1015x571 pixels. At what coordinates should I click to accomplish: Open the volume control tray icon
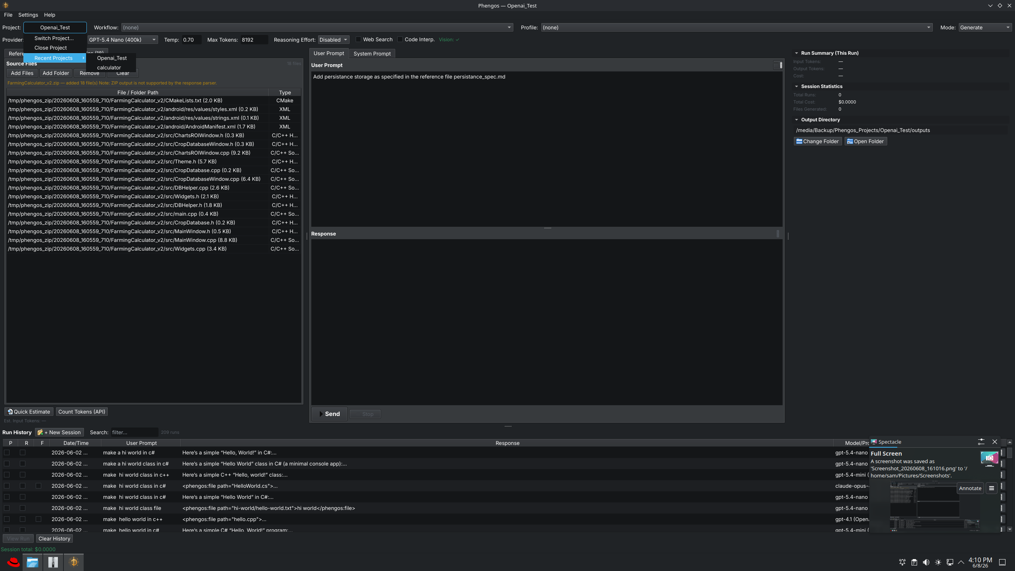pos(926,562)
